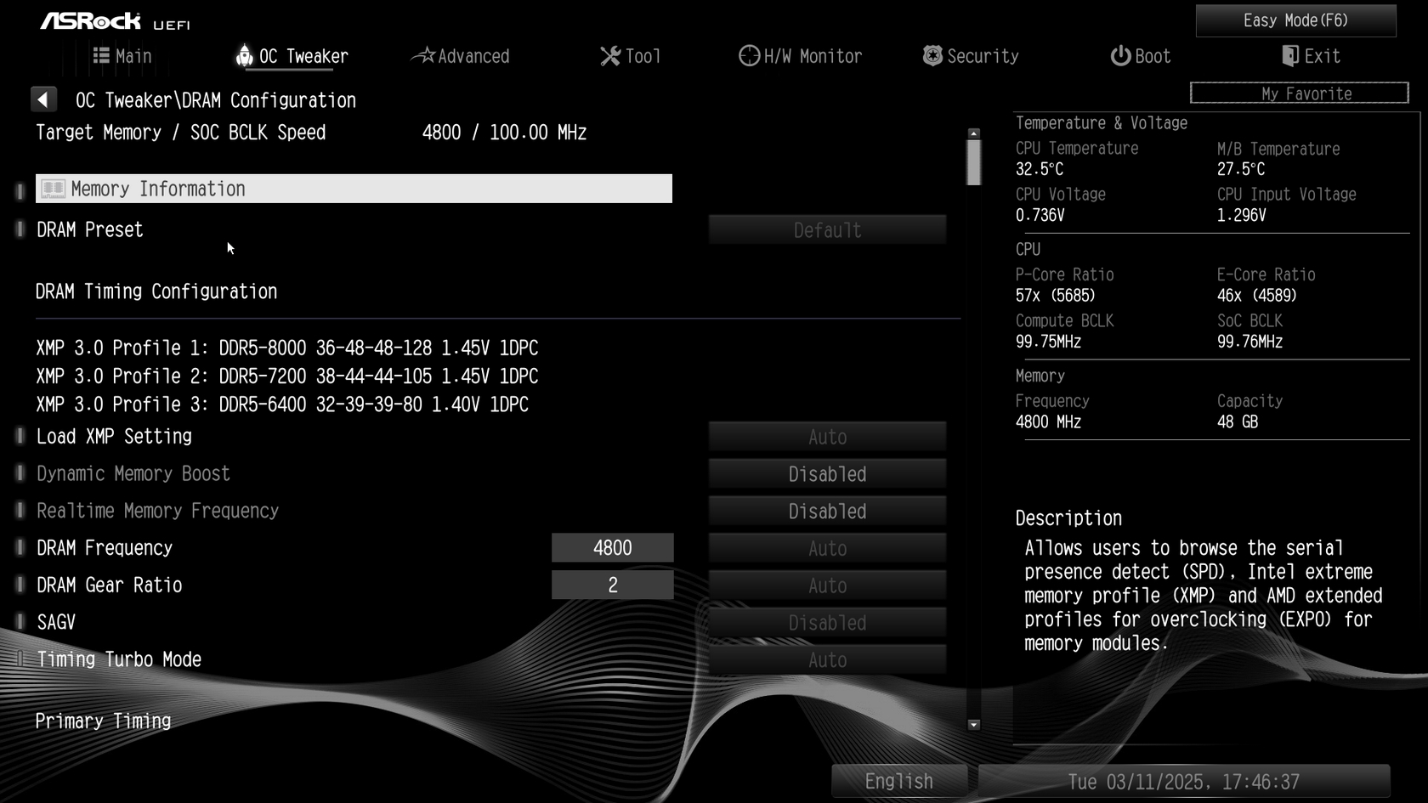
Task: Click the DRAM Frequency 4800 value box
Action: point(613,548)
